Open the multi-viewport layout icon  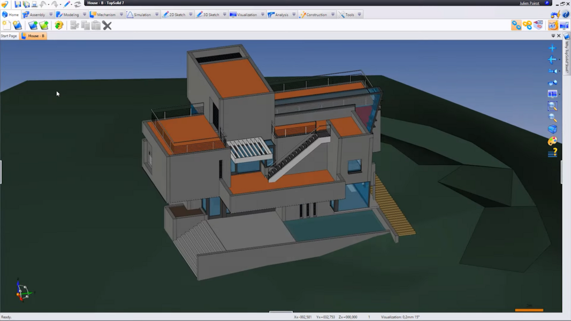pyautogui.click(x=552, y=93)
